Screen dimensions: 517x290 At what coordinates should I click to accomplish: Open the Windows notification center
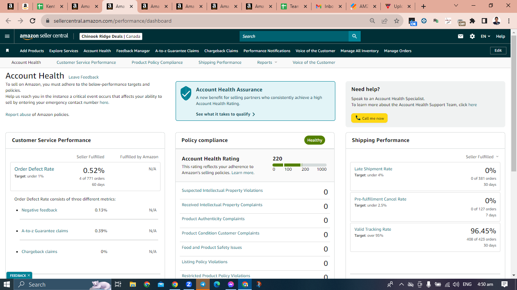[x=505, y=284]
